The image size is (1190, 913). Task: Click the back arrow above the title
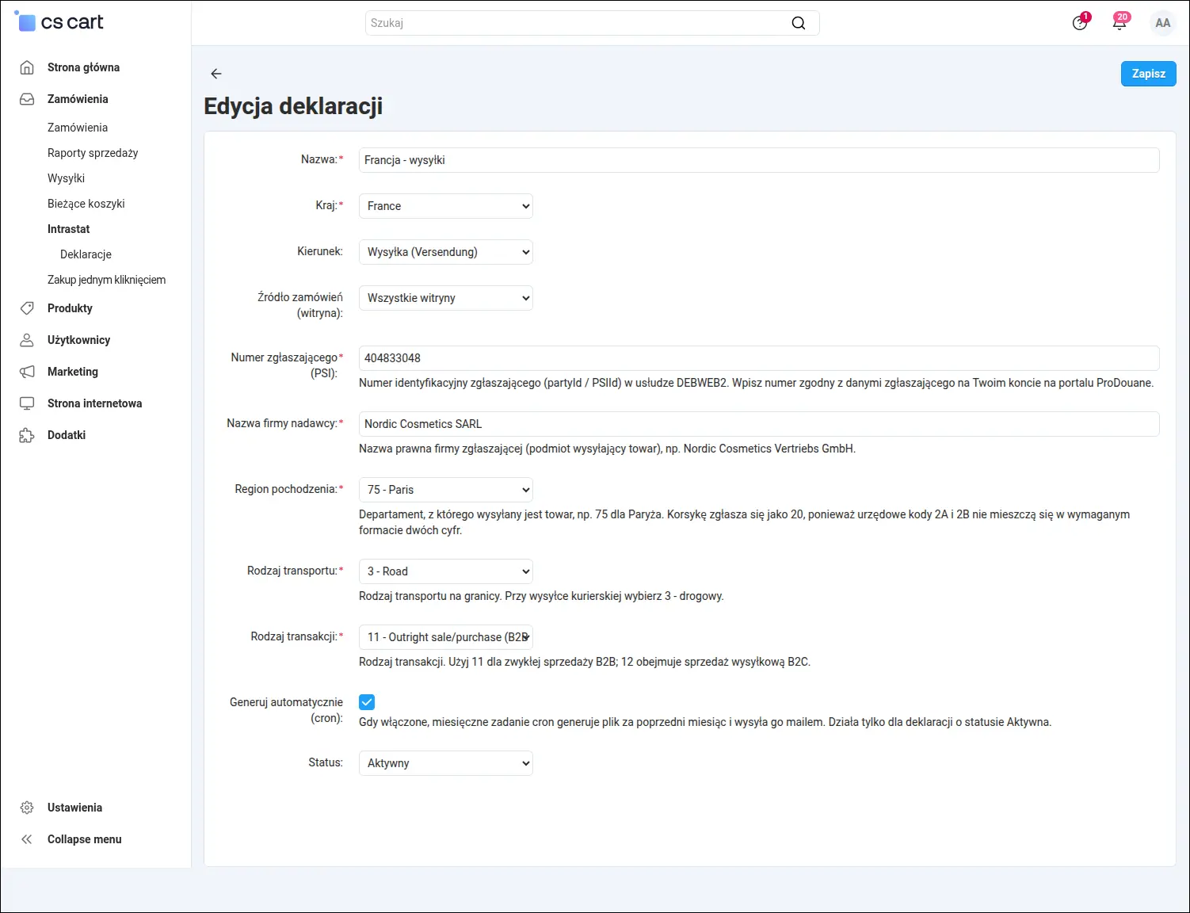point(215,74)
